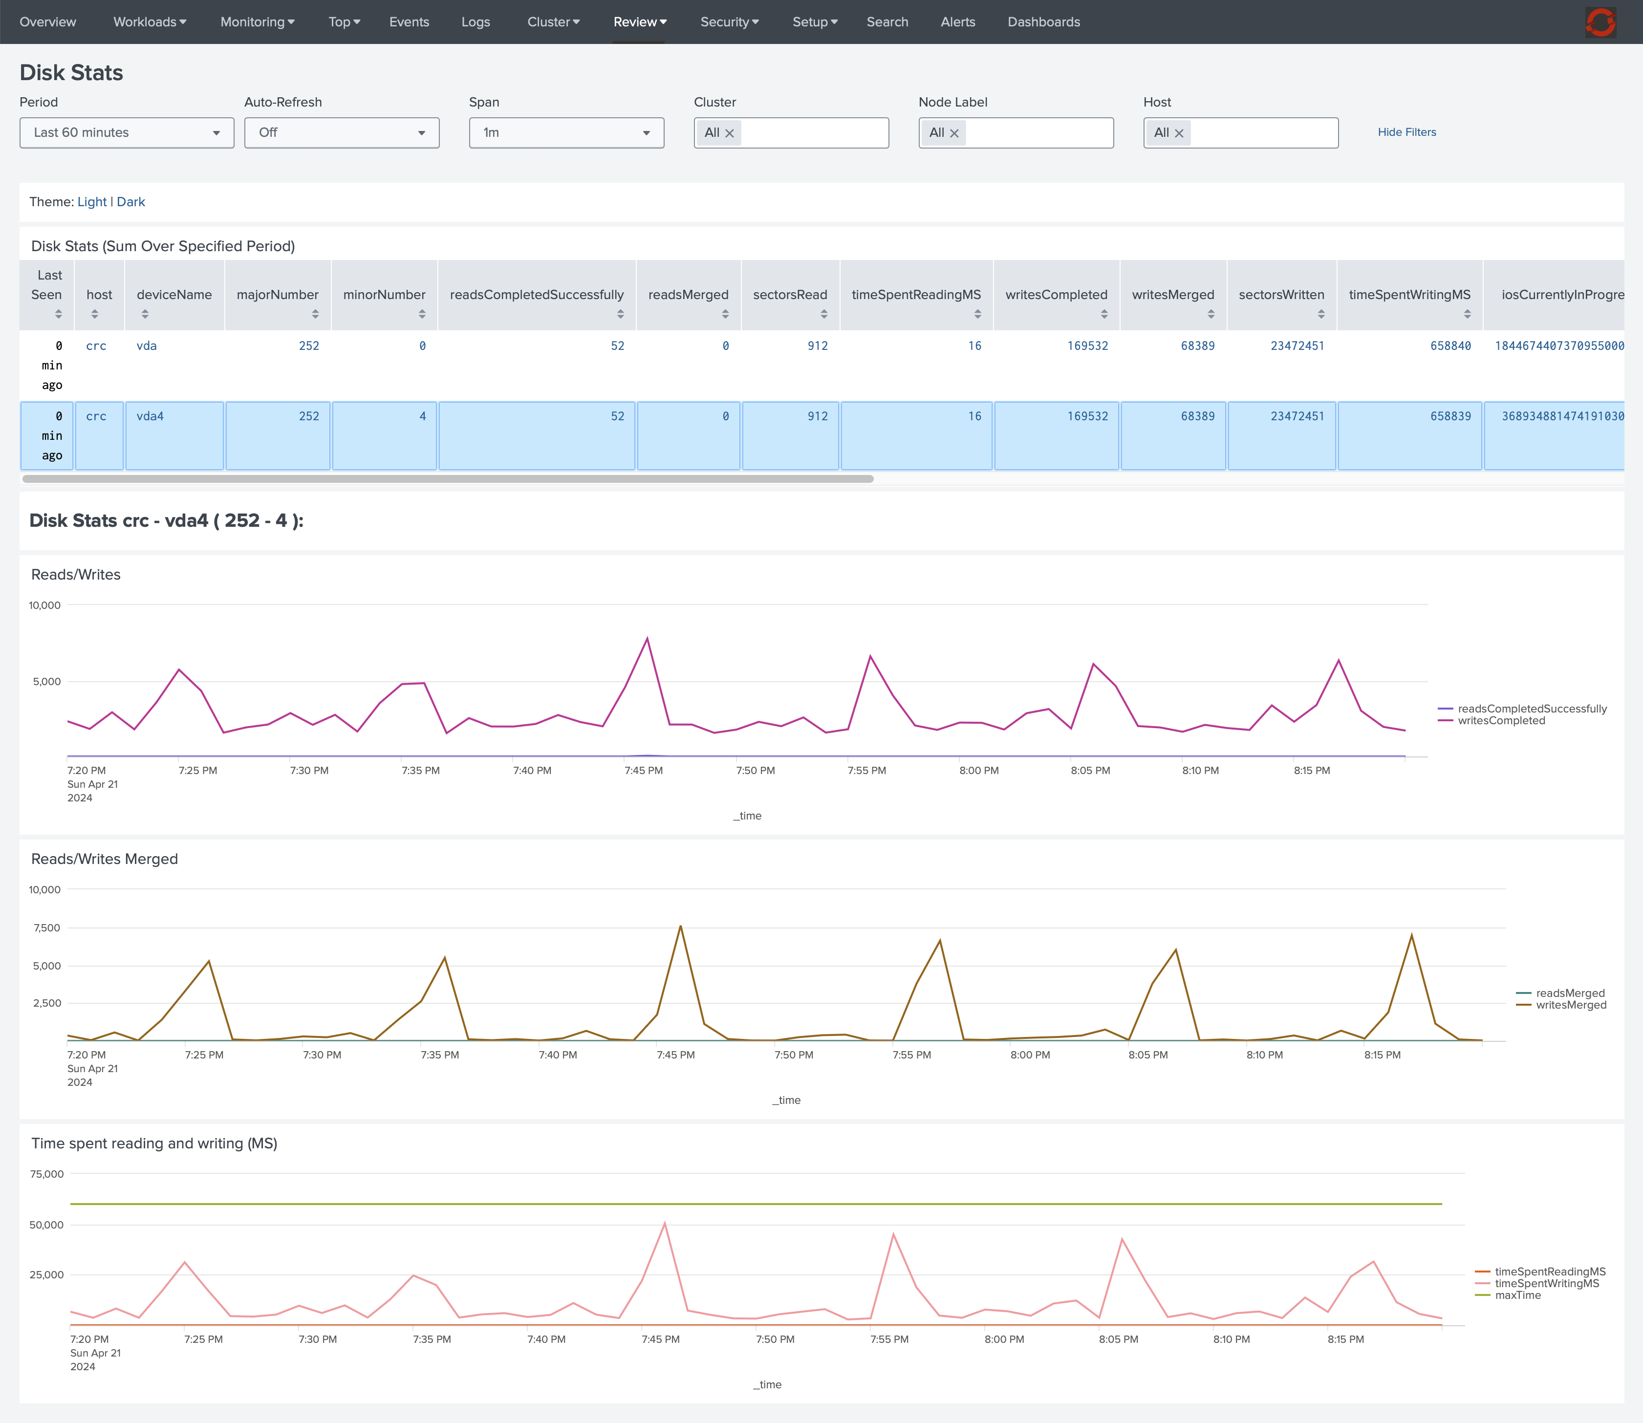This screenshot has height=1423, width=1643.
Task: Sort table by writesMerged column
Action: click(x=1210, y=315)
